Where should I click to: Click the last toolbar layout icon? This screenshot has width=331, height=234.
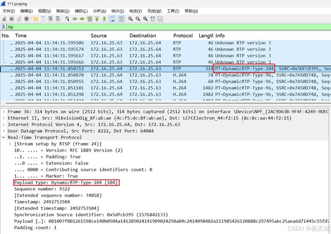point(160,19)
